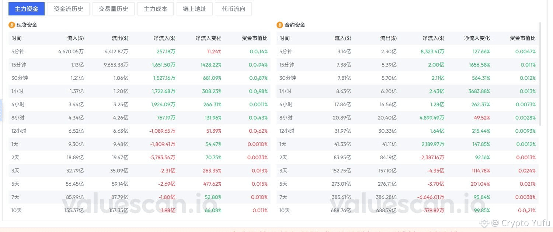This screenshot has height=232, width=553.
Task: Click the vertical scrollbar right of contract table
Action: tap(540, 74)
